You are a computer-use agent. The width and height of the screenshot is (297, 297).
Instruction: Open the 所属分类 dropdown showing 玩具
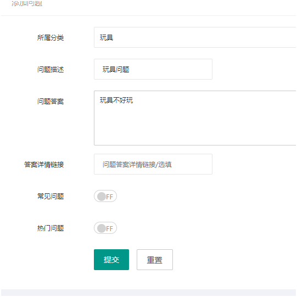[x=195, y=37]
